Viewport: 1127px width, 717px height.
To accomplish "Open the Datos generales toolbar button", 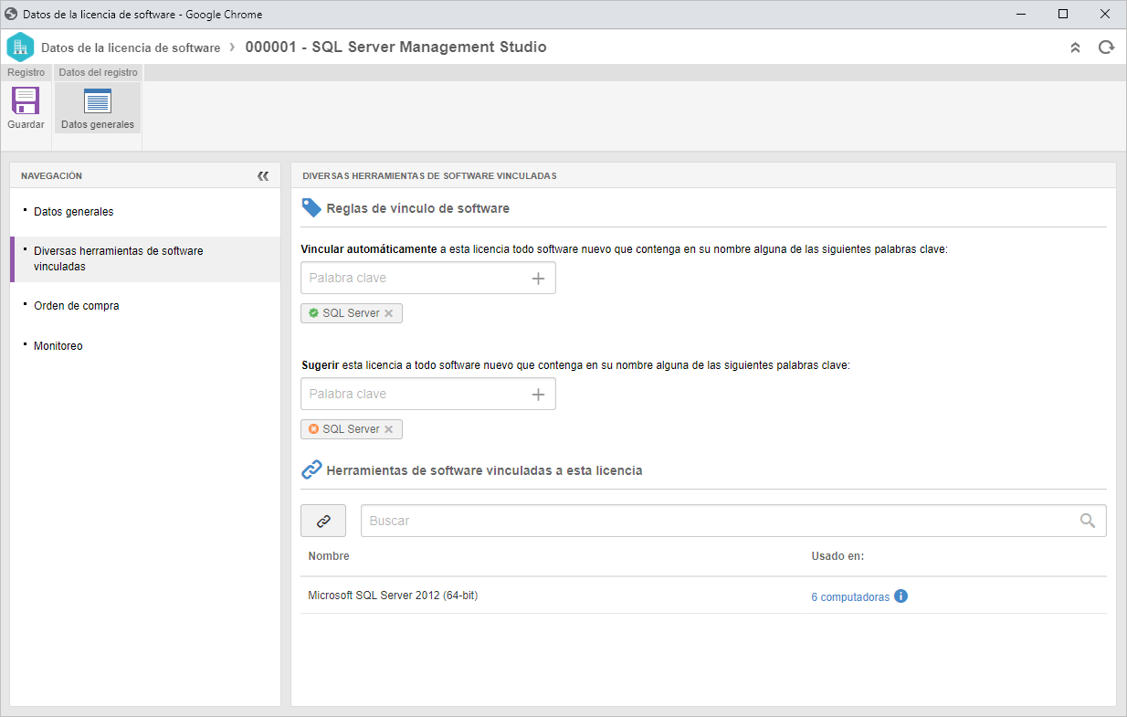I will 98,108.
